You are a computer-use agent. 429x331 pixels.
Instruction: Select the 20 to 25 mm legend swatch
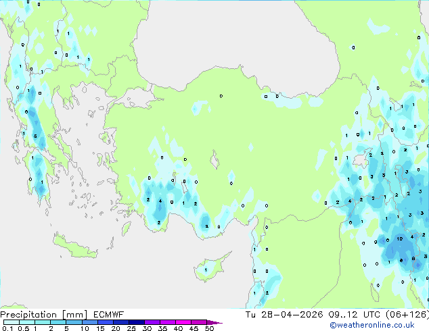point(120,322)
